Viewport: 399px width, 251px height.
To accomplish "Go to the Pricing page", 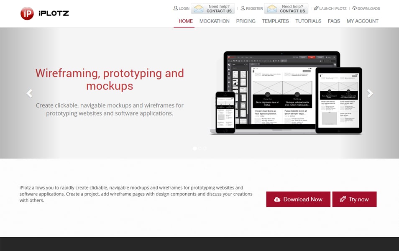I will [246, 21].
